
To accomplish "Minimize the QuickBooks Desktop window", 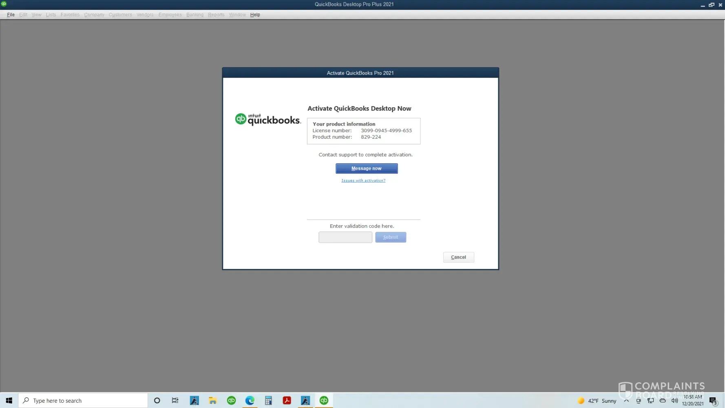I will tap(703, 5).
